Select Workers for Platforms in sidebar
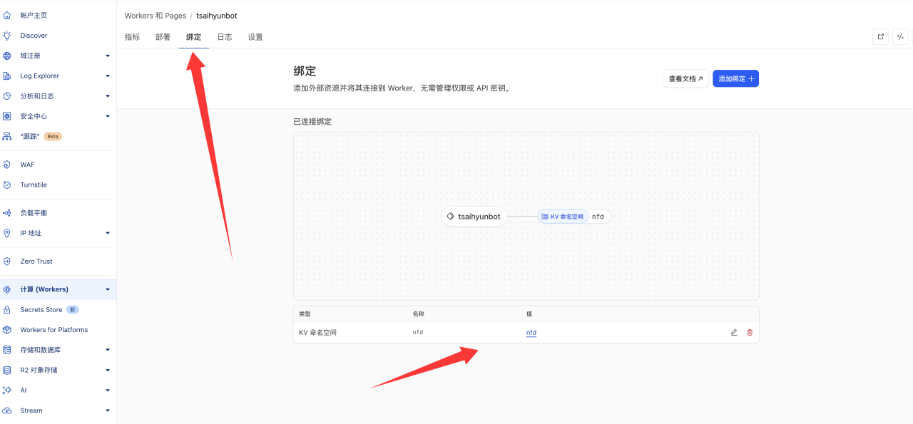Viewport: 913px width, 424px height. pos(53,330)
